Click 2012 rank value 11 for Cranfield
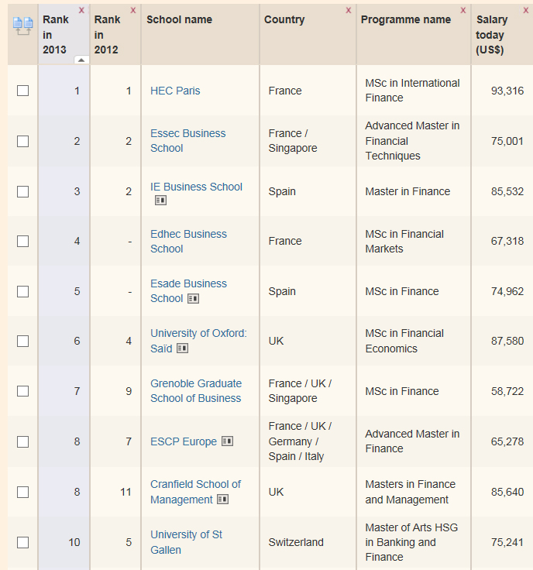Viewport: 533px width, 570px height. coord(126,492)
